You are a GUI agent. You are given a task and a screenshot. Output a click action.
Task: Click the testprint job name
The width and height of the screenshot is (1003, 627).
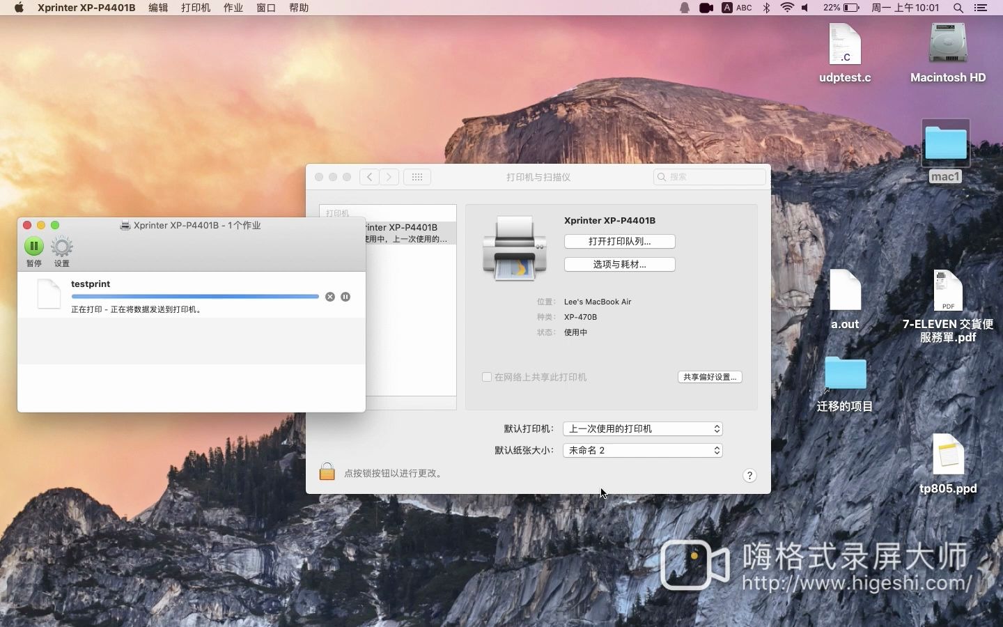(91, 284)
